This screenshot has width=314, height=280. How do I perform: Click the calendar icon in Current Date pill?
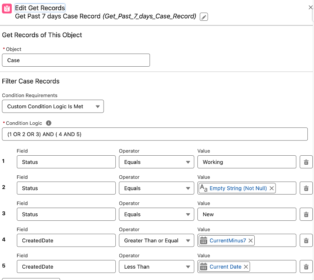click(x=204, y=267)
